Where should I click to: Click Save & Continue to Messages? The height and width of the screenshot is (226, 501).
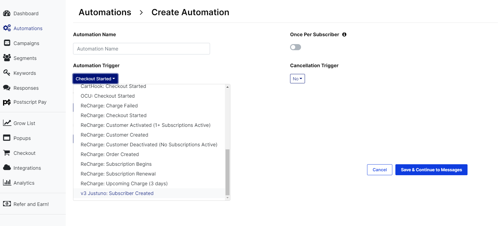(x=431, y=170)
